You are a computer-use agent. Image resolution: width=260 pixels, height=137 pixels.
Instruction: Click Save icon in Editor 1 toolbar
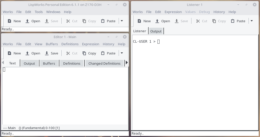pos(47,53)
